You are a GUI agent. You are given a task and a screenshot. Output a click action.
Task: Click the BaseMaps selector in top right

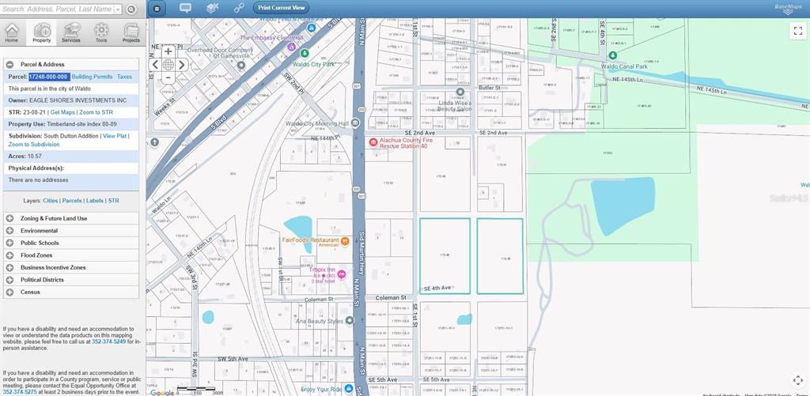tap(788, 9)
